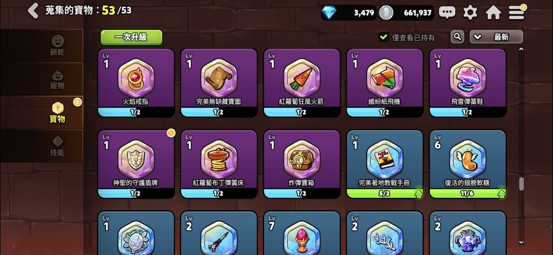Viewport: 553px width, 255px height.
Task: Click the magnifier search icon
Action: pos(457,37)
